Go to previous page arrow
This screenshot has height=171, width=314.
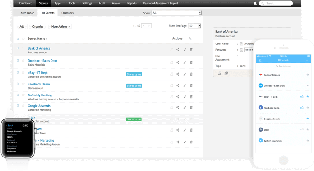pos(144,26)
